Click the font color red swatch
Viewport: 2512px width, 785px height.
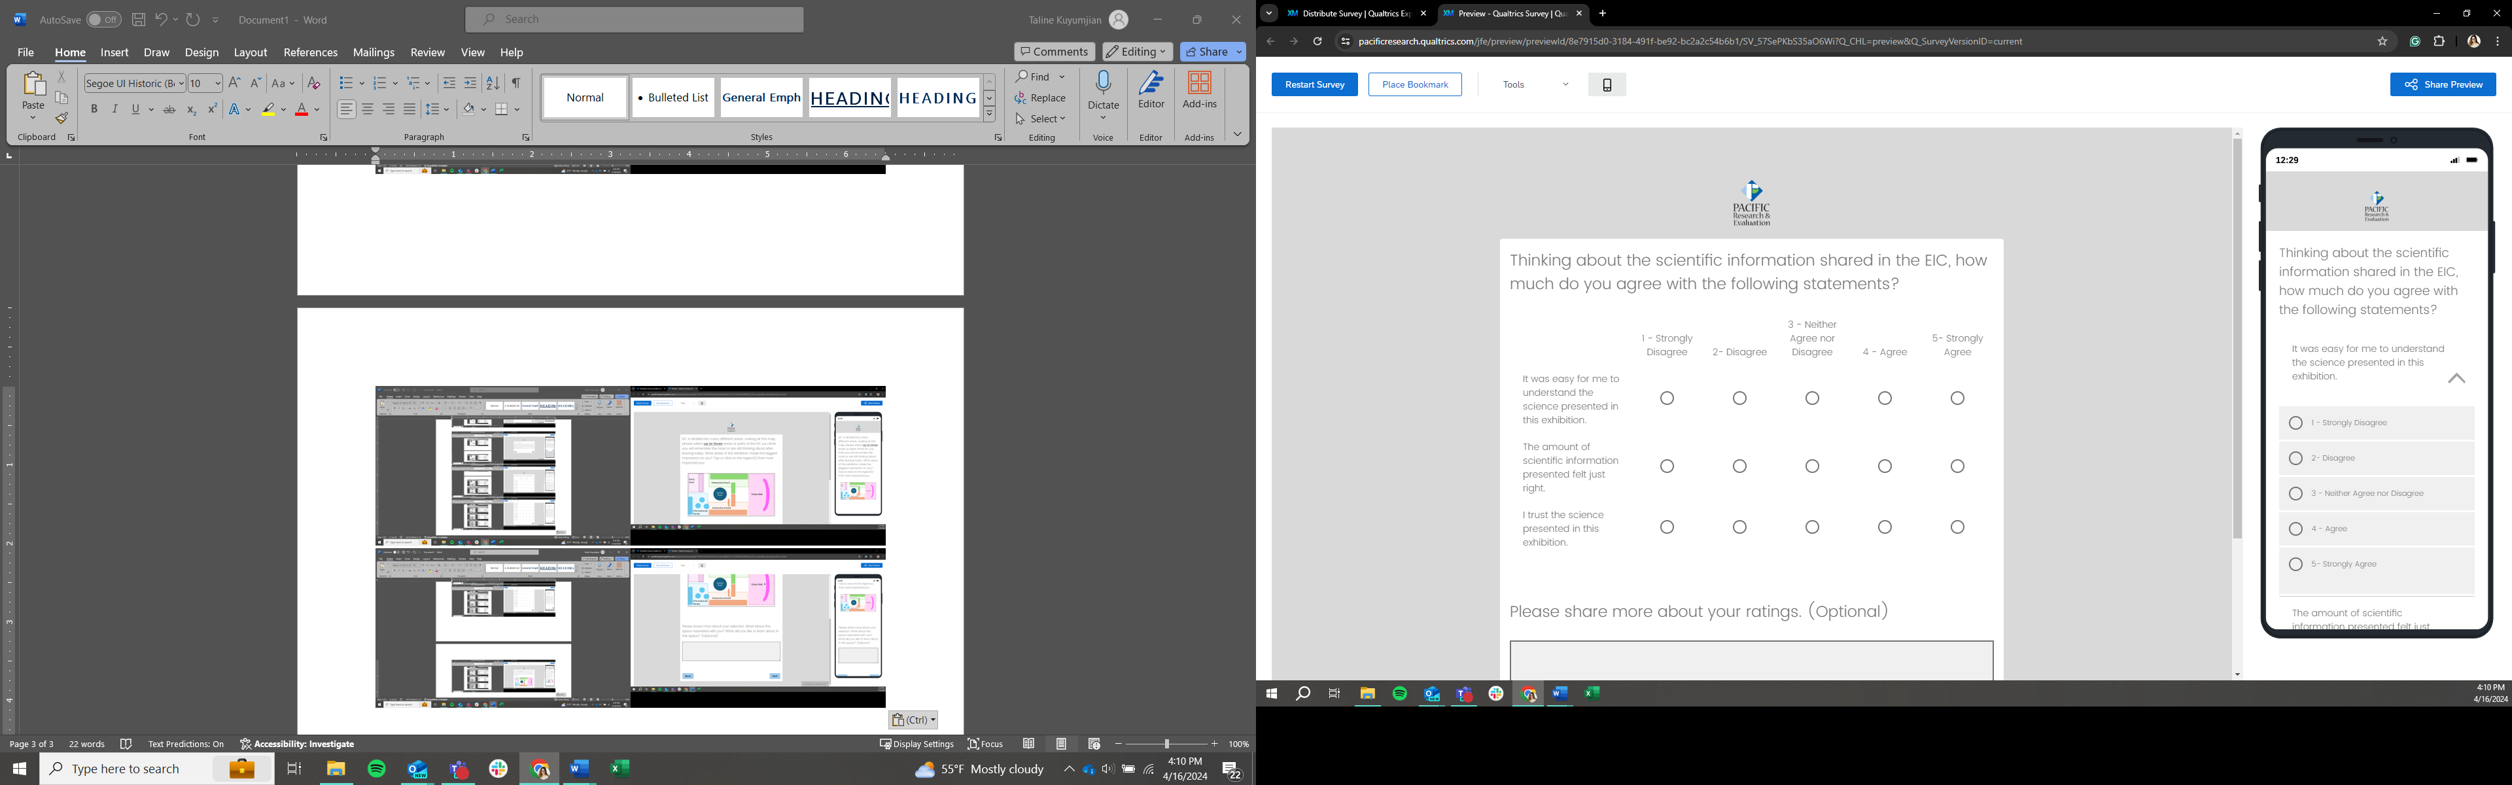pyautogui.click(x=302, y=110)
